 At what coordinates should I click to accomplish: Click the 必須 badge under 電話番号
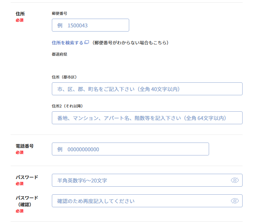click(19, 152)
